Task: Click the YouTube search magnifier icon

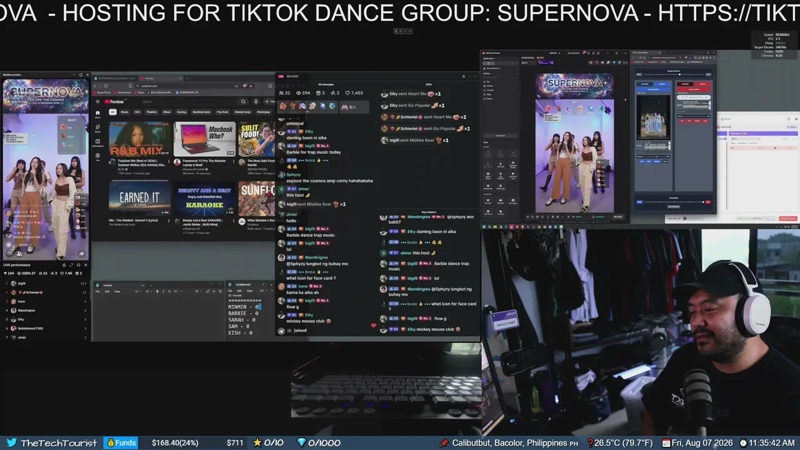Action: click(x=243, y=101)
